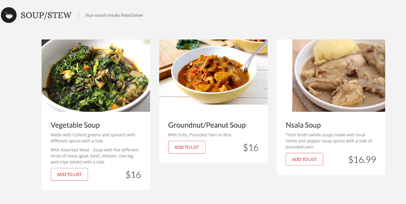Add Nsala Soup to list
This screenshot has height=204, width=406.
304,159
